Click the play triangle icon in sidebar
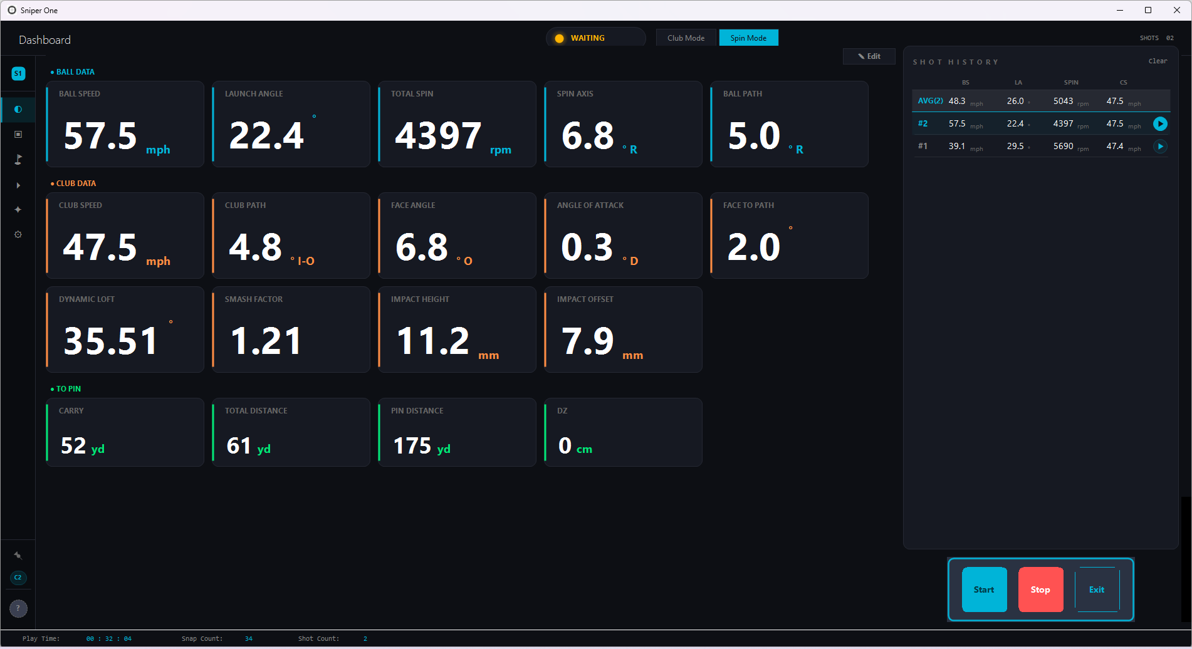This screenshot has height=649, width=1192. (18, 185)
